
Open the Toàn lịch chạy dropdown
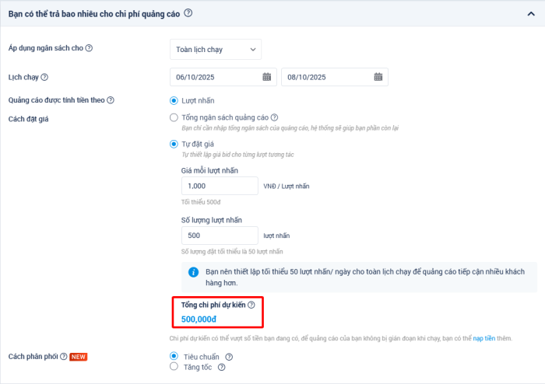pyautogui.click(x=216, y=49)
